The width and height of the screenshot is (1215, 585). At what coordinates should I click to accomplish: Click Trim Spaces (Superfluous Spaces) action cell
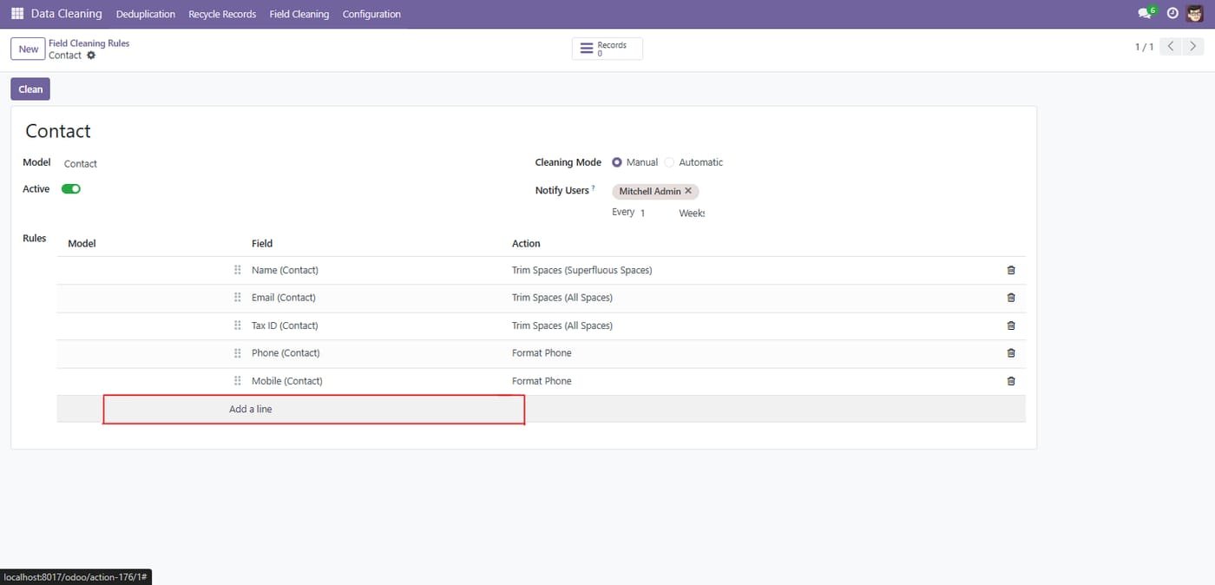tap(581, 270)
